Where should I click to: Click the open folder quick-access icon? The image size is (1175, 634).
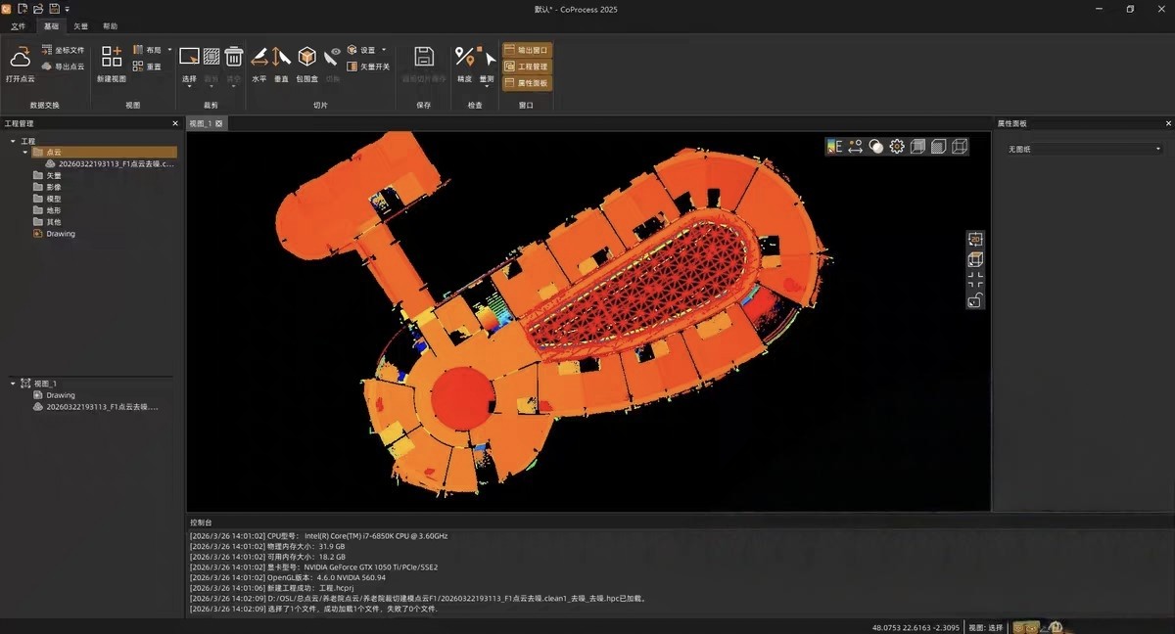38,9
